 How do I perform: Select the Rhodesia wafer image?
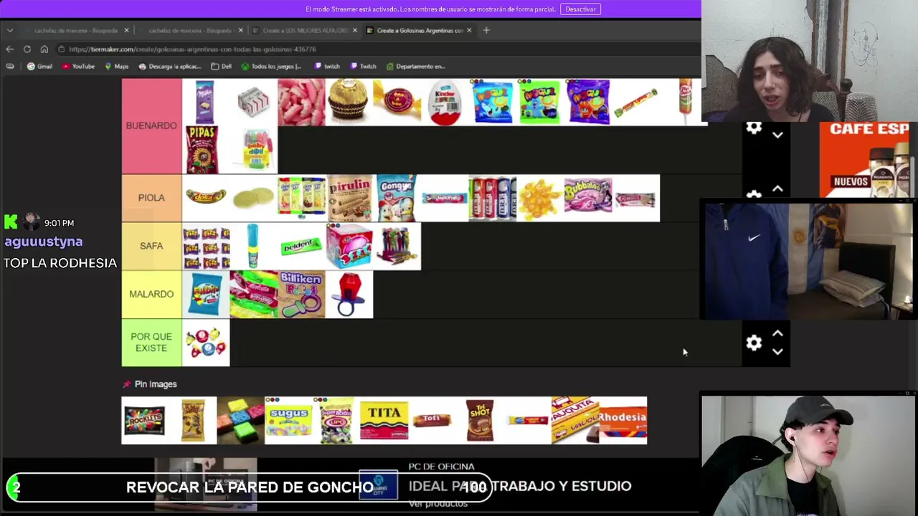(623, 421)
